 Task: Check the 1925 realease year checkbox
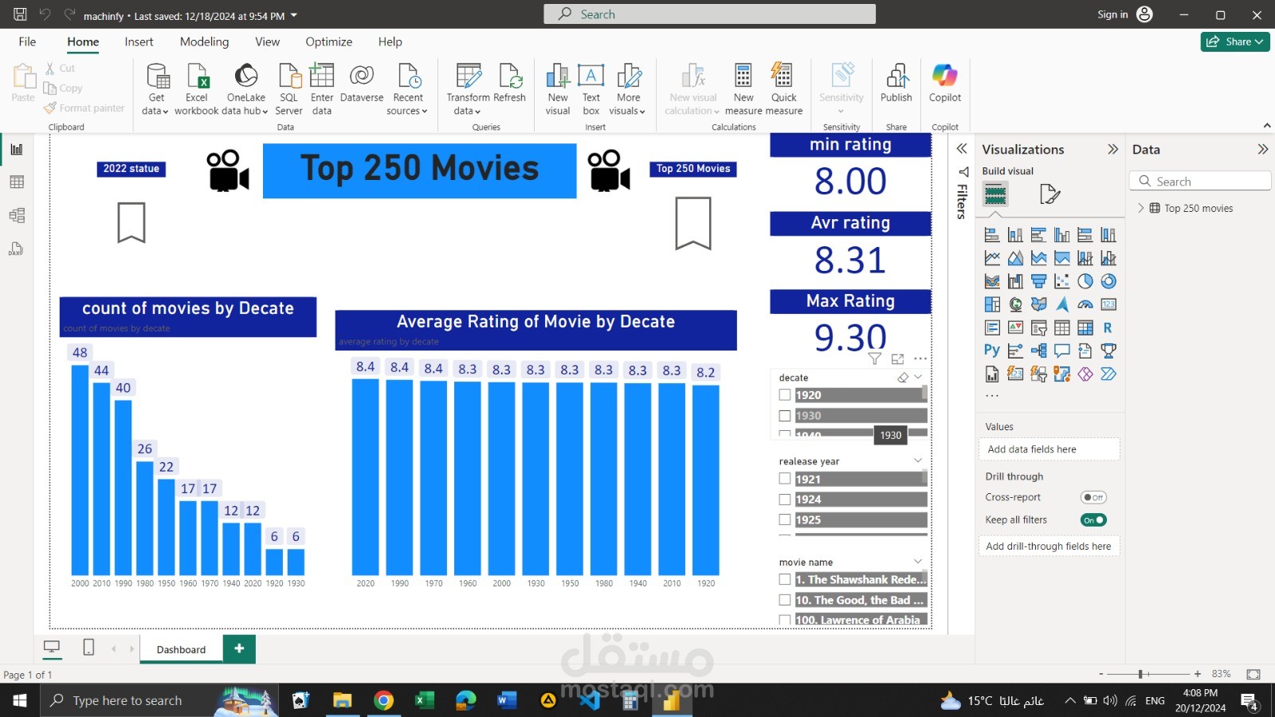(x=785, y=519)
